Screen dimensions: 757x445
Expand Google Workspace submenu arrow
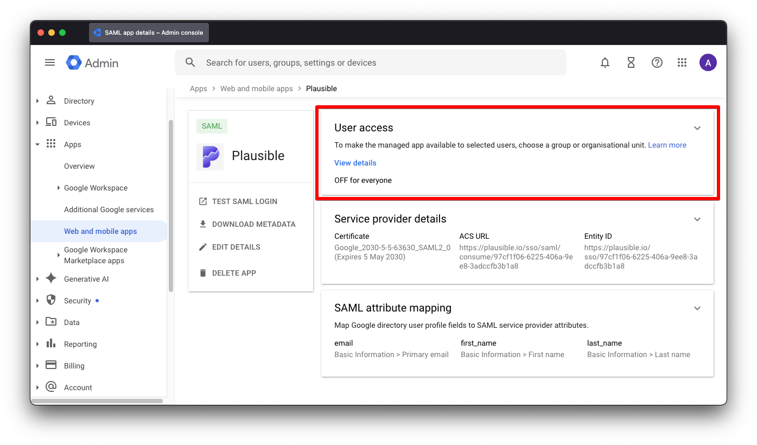[x=59, y=188]
